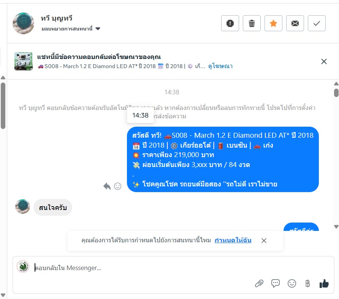This screenshot has width=339, height=299.
Task: Click the chat scroll down arrow
Action: pos(336,226)
